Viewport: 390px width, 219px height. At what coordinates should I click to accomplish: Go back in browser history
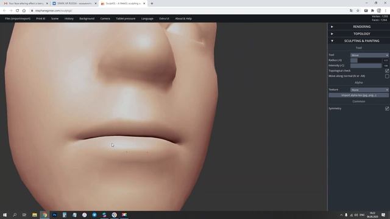[4, 11]
